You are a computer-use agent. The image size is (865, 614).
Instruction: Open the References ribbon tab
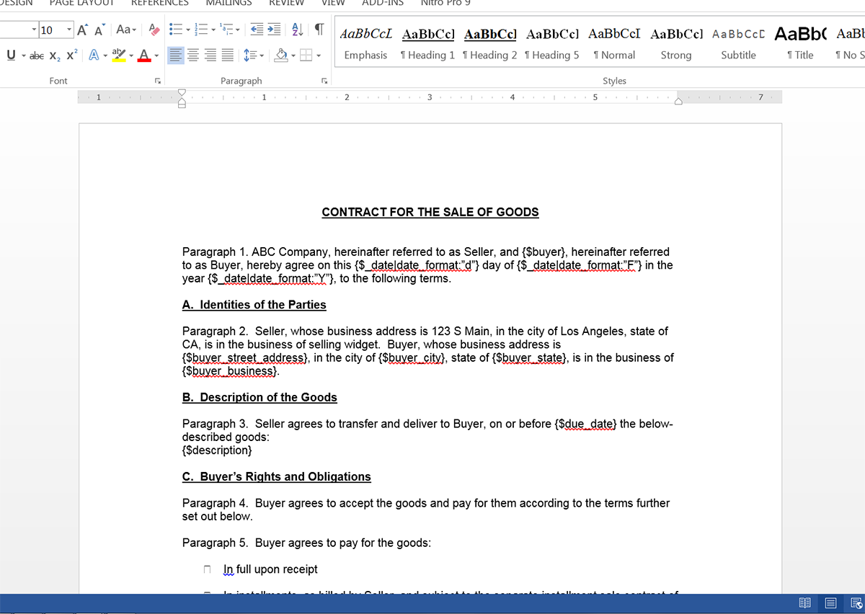(160, 3)
